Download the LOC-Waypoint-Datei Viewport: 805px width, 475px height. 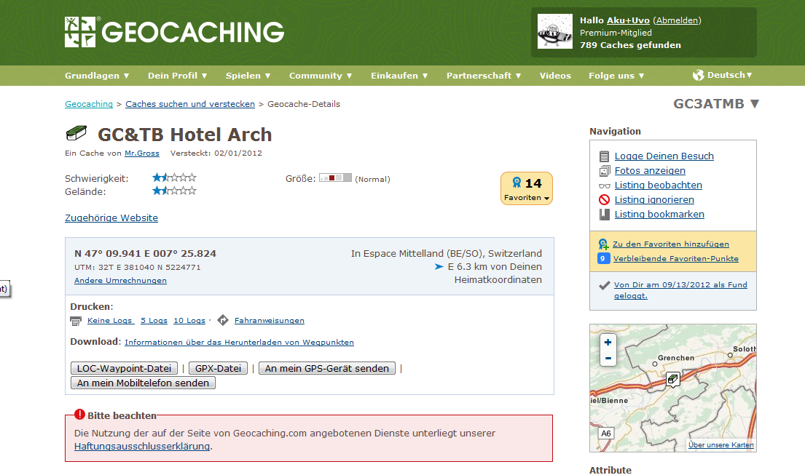(x=125, y=368)
